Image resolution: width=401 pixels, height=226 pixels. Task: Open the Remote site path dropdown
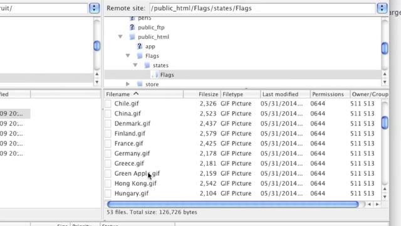(x=382, y=8)
